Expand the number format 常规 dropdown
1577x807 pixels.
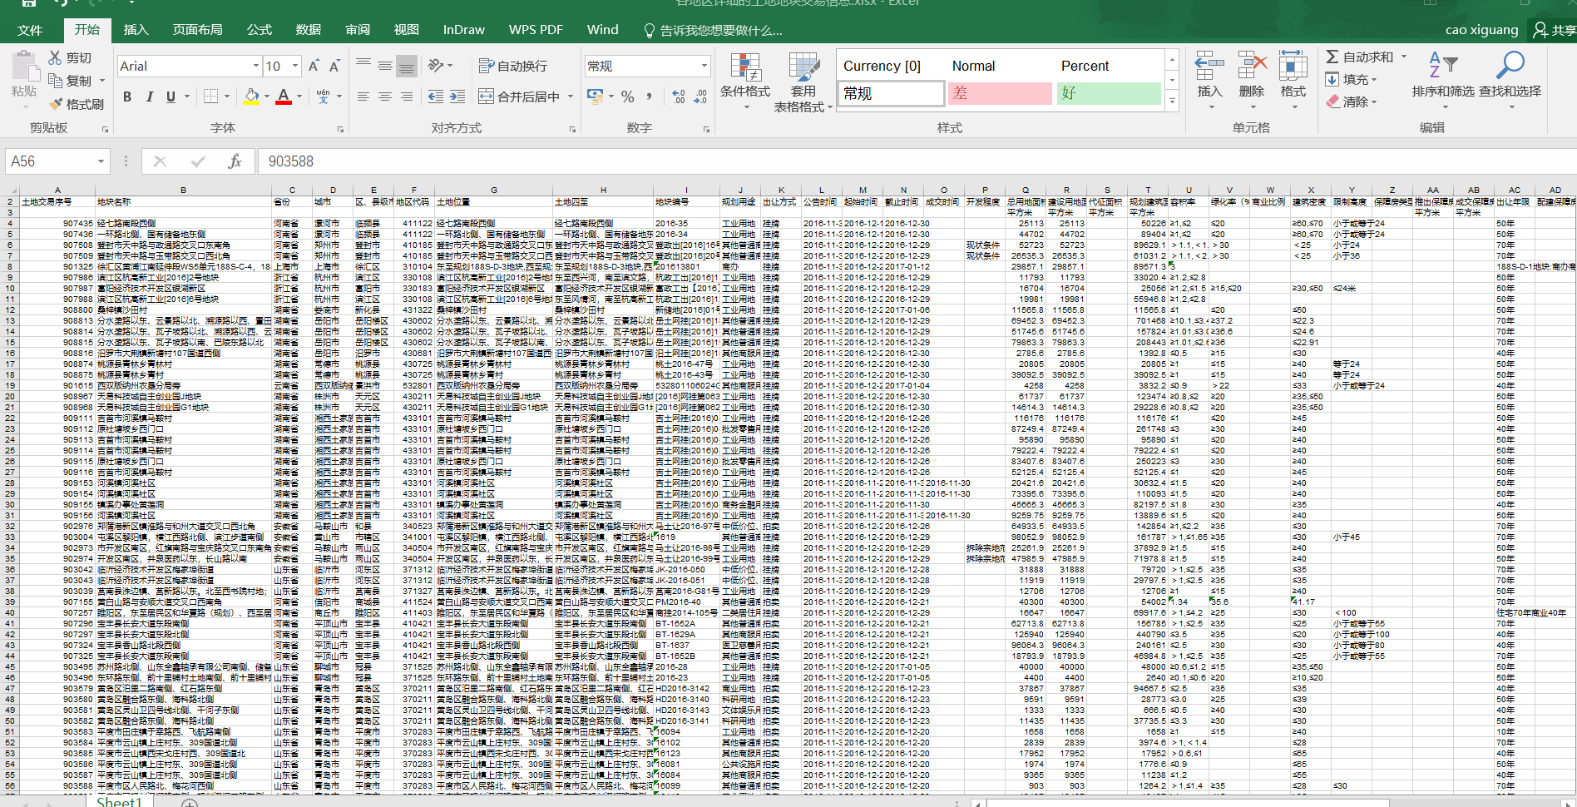coord(704,66)
